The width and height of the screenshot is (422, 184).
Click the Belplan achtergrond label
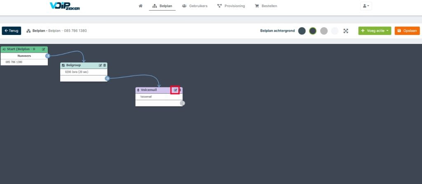pyautogui.click(x=277, y=31)
